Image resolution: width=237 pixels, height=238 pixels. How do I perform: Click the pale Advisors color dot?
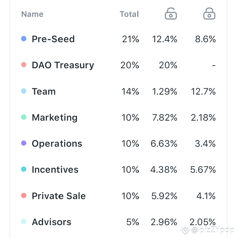click(x=24, y=222)
